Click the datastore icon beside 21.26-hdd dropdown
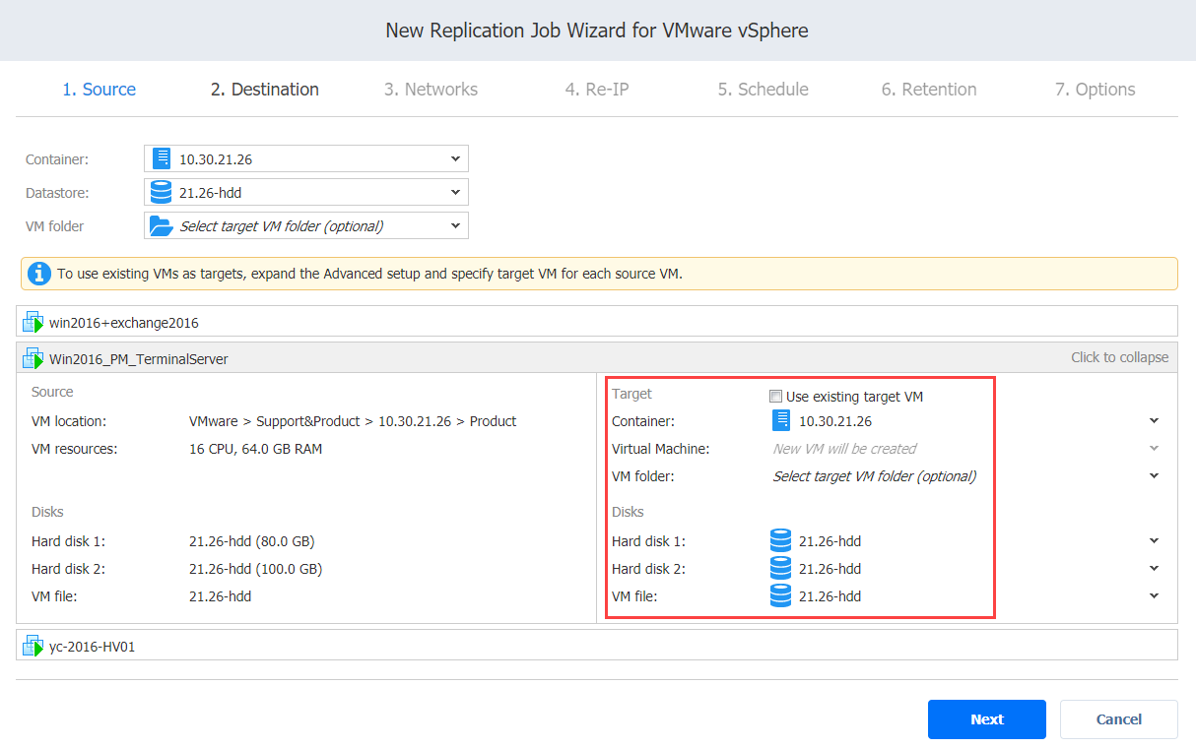This screenshot has height=748, width=1196. pos(162,192)
